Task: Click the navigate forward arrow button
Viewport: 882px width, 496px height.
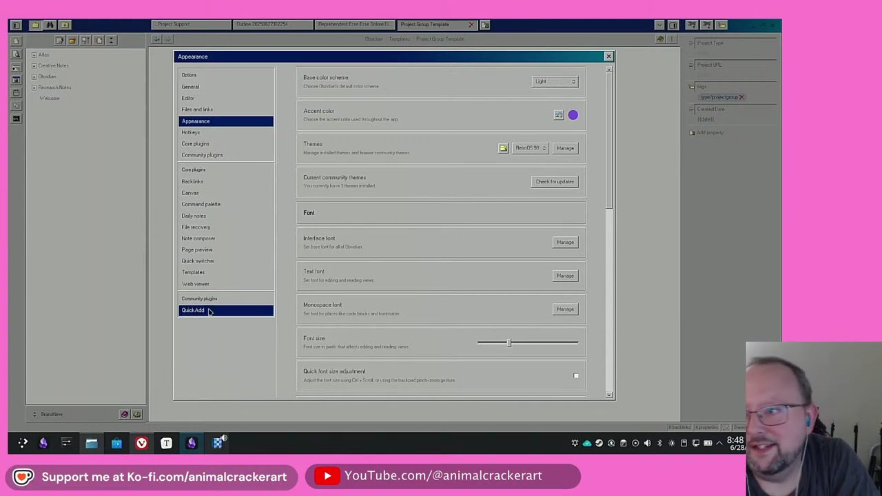Action: point(168,39)
